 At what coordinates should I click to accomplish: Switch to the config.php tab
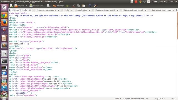coord(82,10)
